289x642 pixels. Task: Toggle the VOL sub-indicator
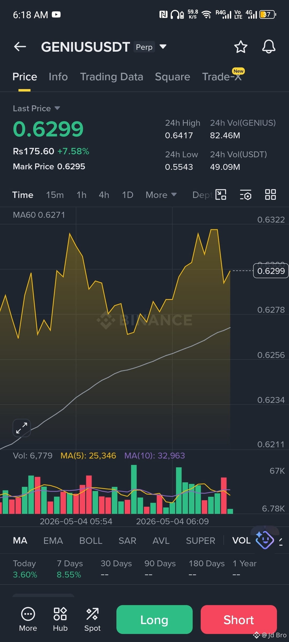tap(241, 540)
